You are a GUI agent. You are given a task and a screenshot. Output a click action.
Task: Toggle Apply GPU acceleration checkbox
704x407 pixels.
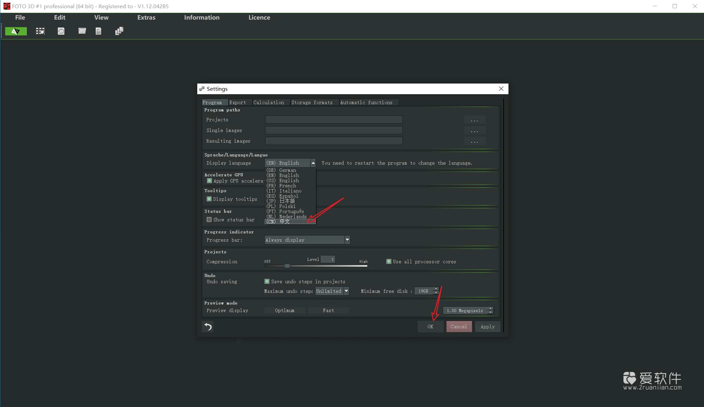209,181
